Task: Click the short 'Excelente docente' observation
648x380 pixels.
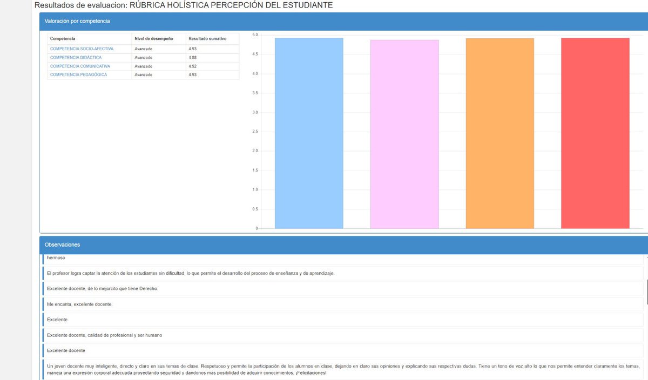Action: 343,351
